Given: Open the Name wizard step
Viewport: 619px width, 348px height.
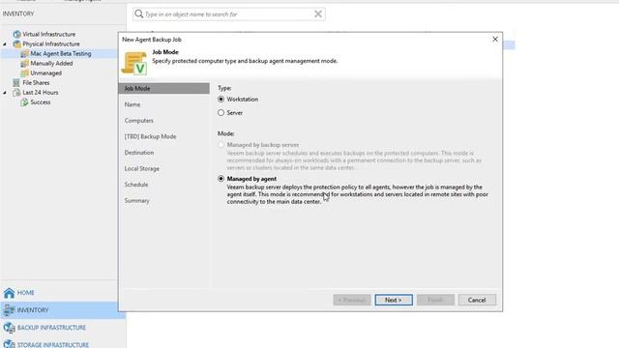Looking at the screenshot, I should pos(133,104).
